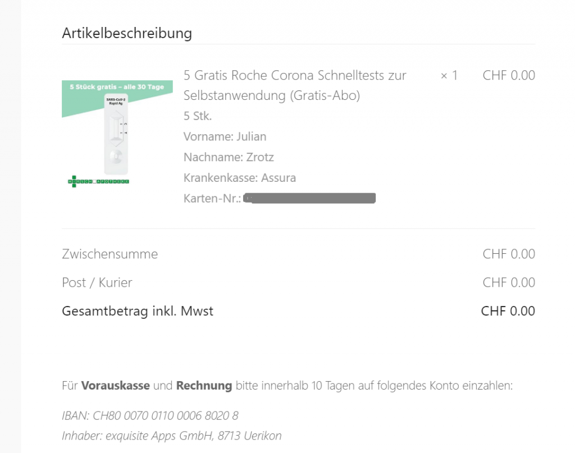Click Gesamtbetrag inkl. Mwst label
Viewport: 575px width, 453px height.
138,311
